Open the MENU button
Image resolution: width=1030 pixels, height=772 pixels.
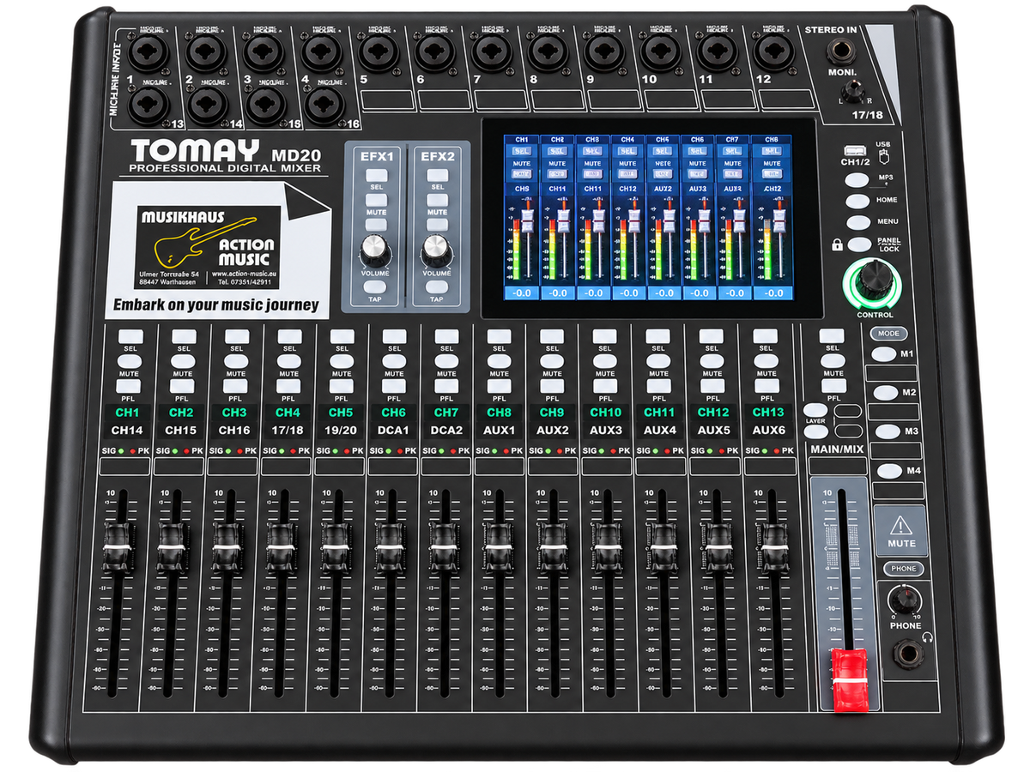click(x=857, y=223)
